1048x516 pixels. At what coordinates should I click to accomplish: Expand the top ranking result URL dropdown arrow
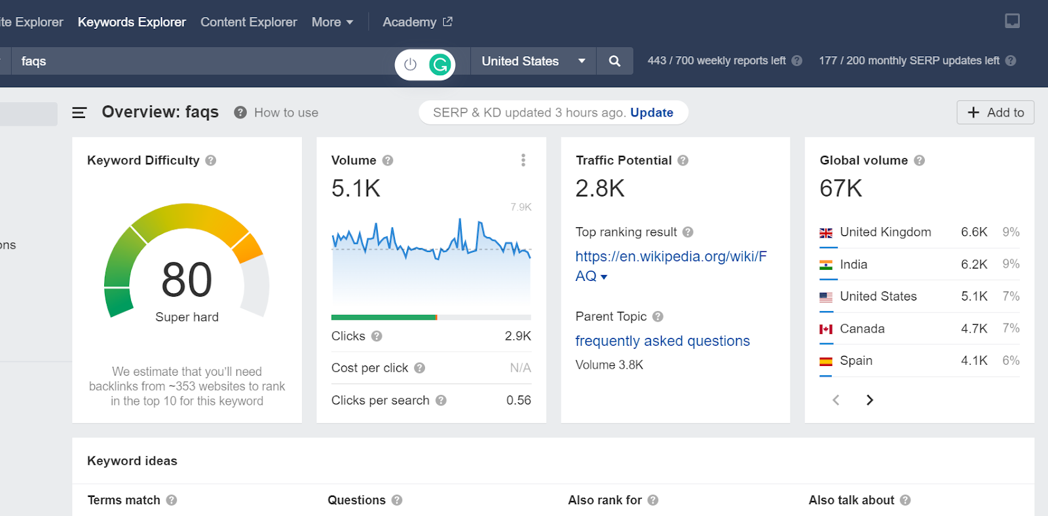coord(604,277)
